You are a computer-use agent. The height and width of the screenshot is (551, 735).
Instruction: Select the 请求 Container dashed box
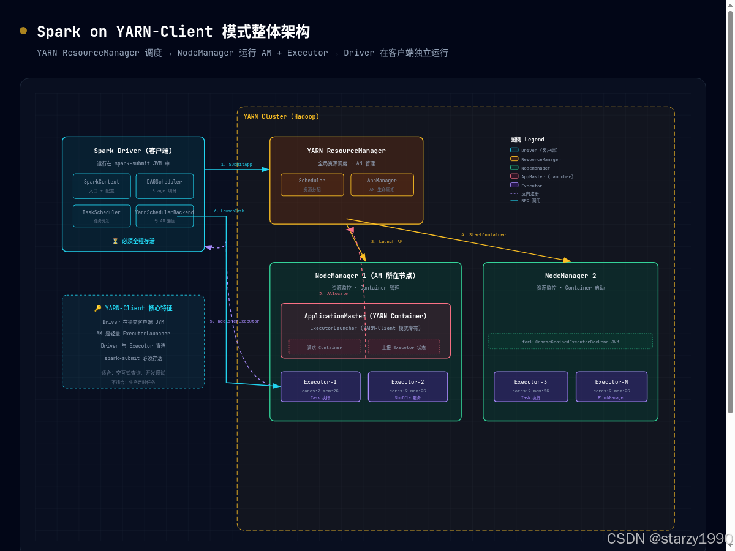[325, 347]
